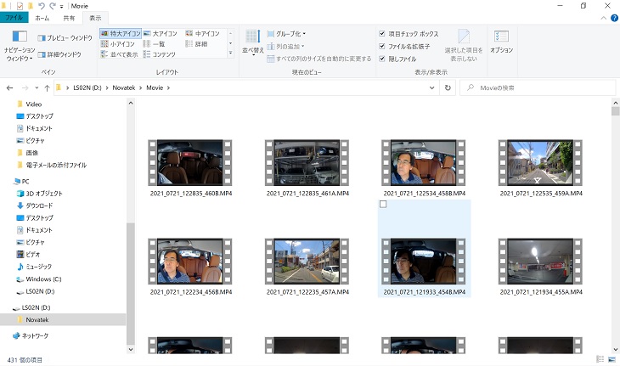Collapse the ribbon with the chevron
The width and height of the screenshot is (620, 366).
(603, 18)
